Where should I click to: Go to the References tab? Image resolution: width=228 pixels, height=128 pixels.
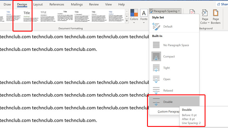click(57, 5)
